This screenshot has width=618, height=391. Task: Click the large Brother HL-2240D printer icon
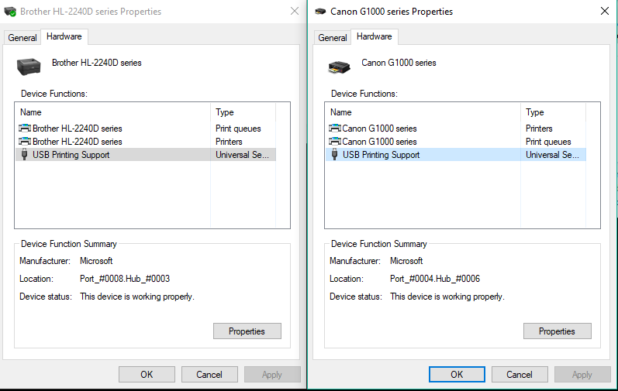click(x=29, y=67)
